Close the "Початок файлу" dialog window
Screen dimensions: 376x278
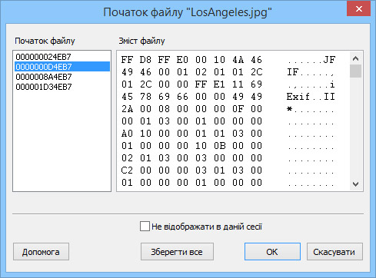358,8
